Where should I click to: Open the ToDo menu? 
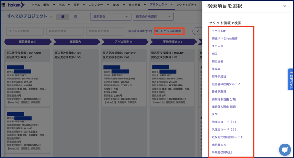[116, 5]
